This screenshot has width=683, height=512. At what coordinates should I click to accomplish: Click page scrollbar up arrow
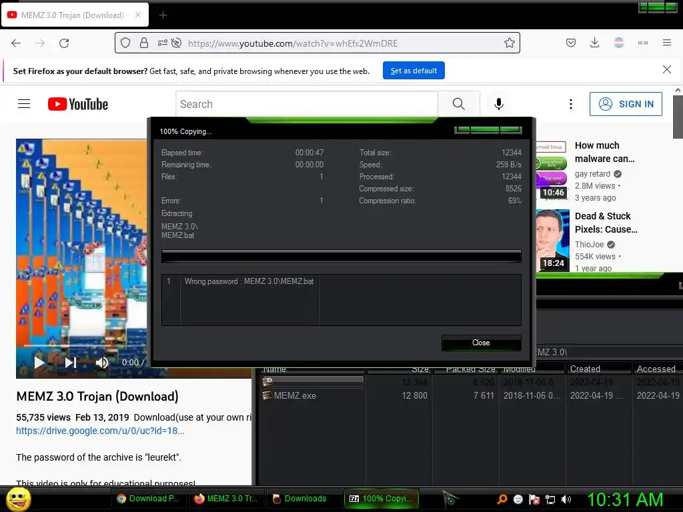678,90
